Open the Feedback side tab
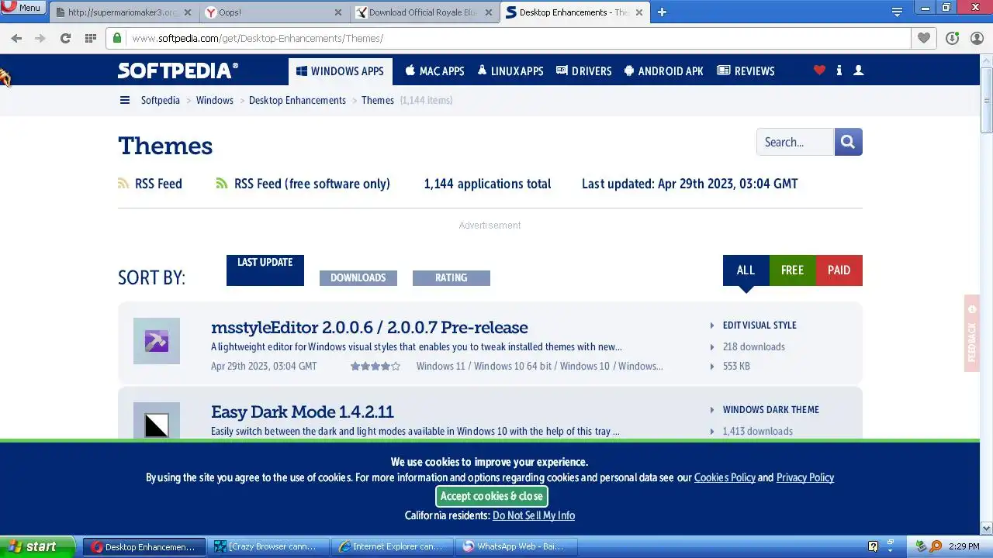This screenshot has width=993, height=558. (972, 333)
